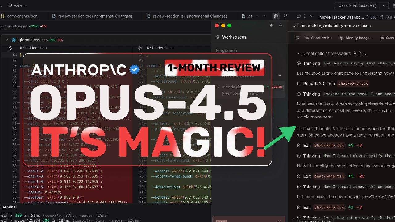Open the Edit chat/page.tsx +5 -22 entry
Image resolution: width=395 pixels, height=222 pixels.
pos(331,176)
